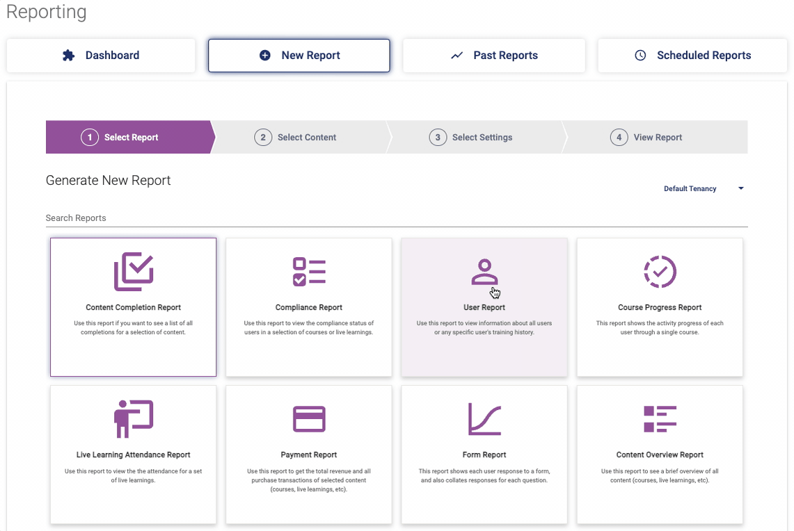Focus the Search Reports input field

tap(397, 218)
